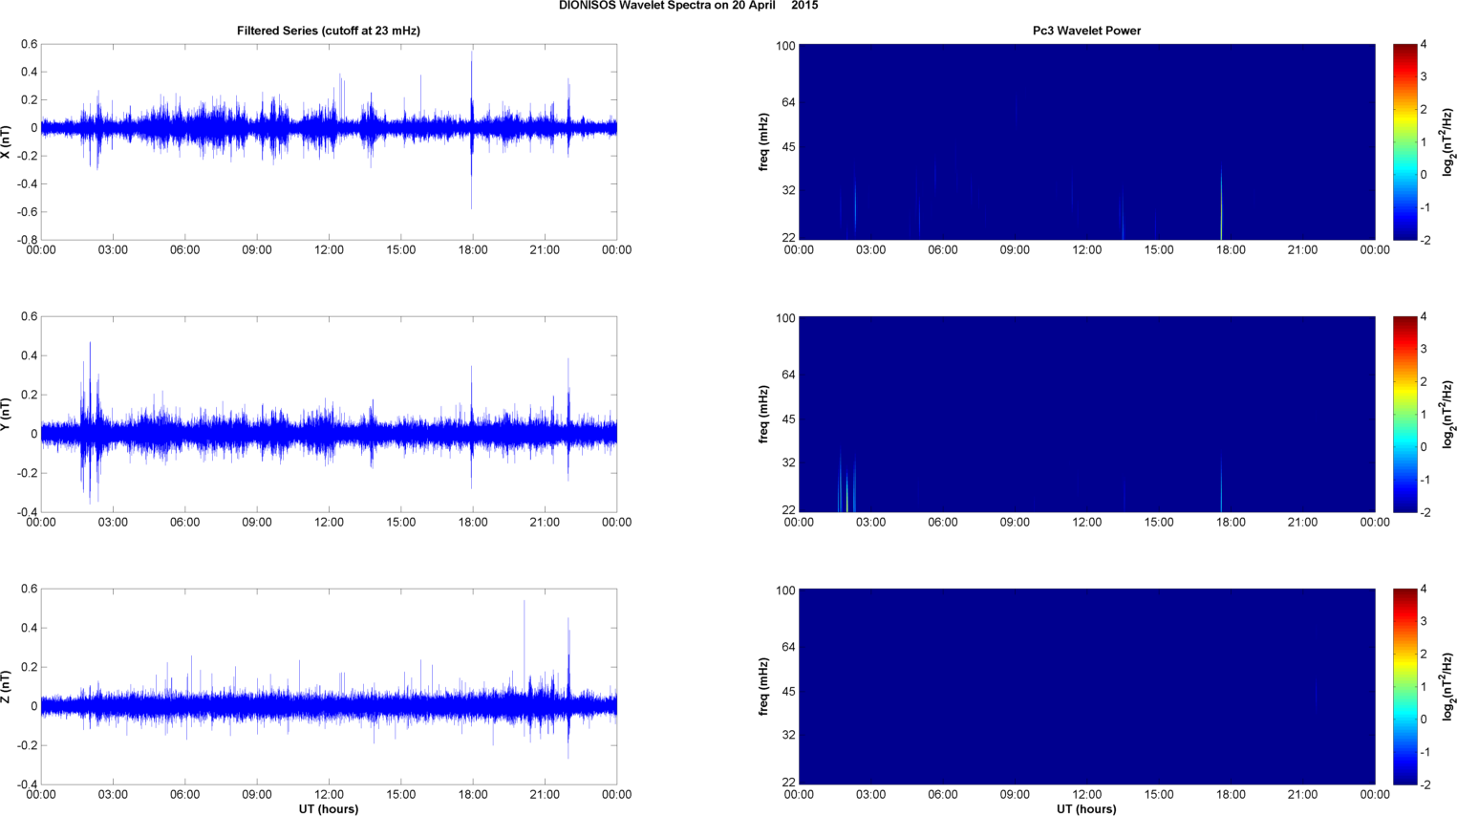Viewport: 1457px width, 816px height.
Task: Click the 64 frequency tick of X spectrogram
Action: [788, 102]
